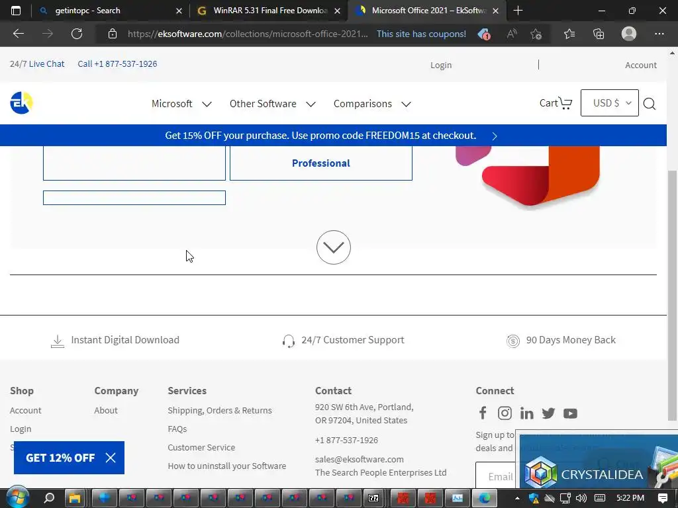Activate Read Aloud icon

[x=512, y=34]
